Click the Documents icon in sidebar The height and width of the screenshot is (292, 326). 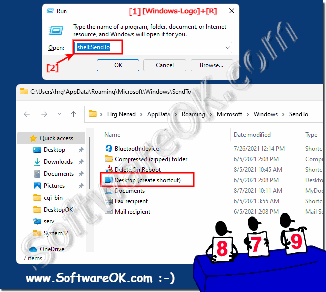pyautogui.click(x=37, y=174)
